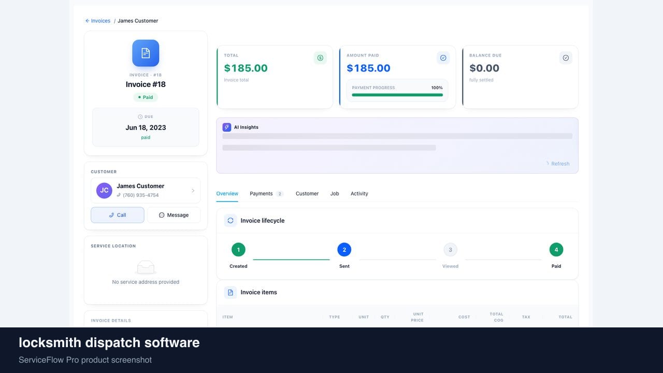The height and width of the screenshot is (373, 663).
Task: Click the 100% payment progress label
Action: (x=437, y=88)
